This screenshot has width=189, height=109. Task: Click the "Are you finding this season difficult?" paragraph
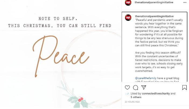pyautogui.click(x=159, y=62)
